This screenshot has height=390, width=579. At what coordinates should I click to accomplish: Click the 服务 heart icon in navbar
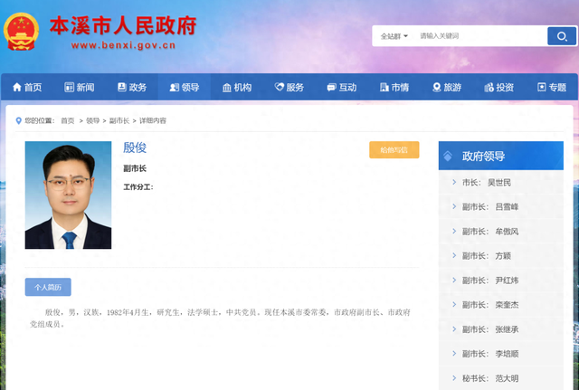pyautogui.click(x=279, y=88)
